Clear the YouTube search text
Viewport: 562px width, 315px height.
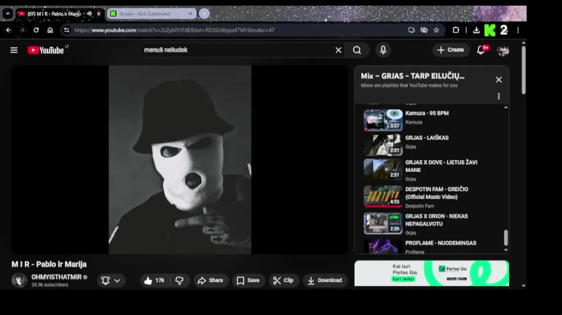[338, 50]
